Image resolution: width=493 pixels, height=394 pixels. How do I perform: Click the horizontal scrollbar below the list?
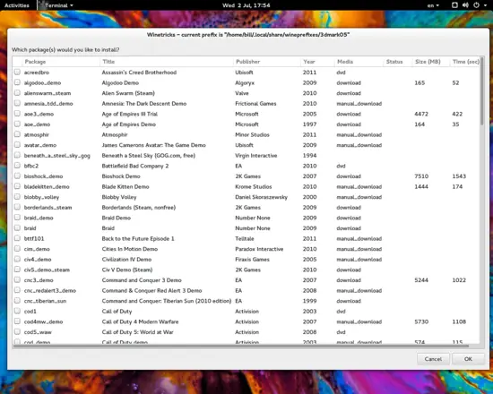point(241,346)
